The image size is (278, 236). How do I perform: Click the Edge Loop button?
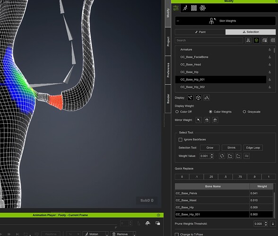point(253,148)
